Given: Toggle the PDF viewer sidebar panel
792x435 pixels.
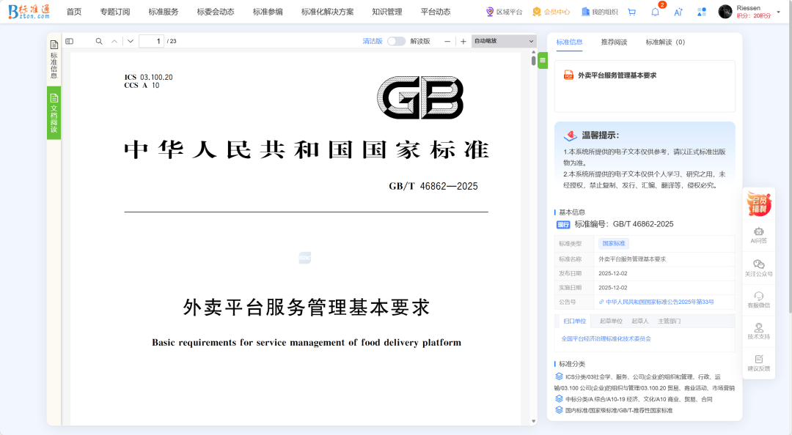Looking at the screenshot, I should (x=70, y=42).
